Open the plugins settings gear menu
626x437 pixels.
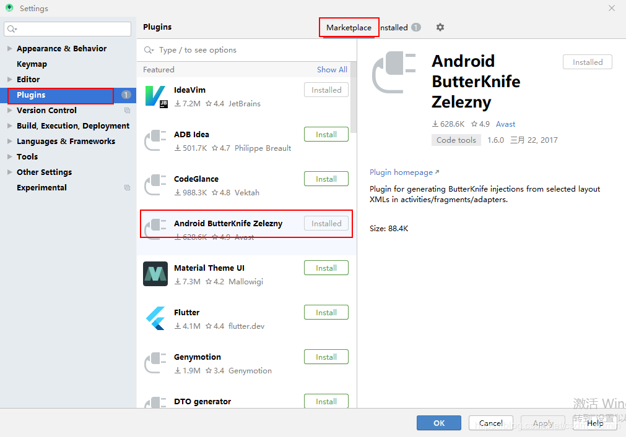pos(440,27)
